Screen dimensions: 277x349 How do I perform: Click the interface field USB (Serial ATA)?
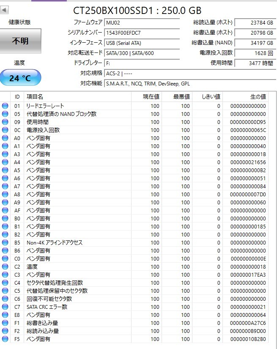click(x=142, y=43)
